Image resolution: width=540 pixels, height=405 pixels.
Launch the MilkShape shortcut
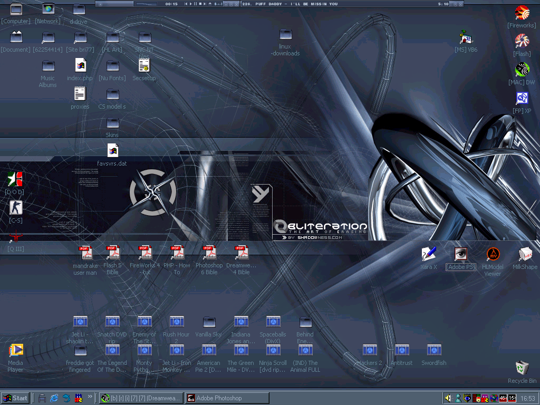pos(525,258)
